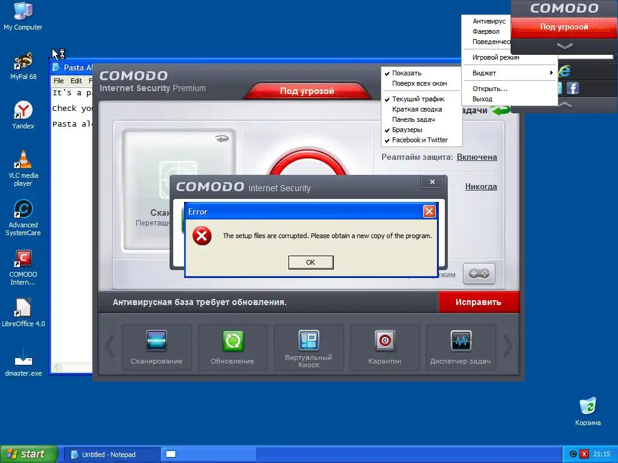Open the My Computer desktop icon
618x463 pixels.
[x=23, y=16]
